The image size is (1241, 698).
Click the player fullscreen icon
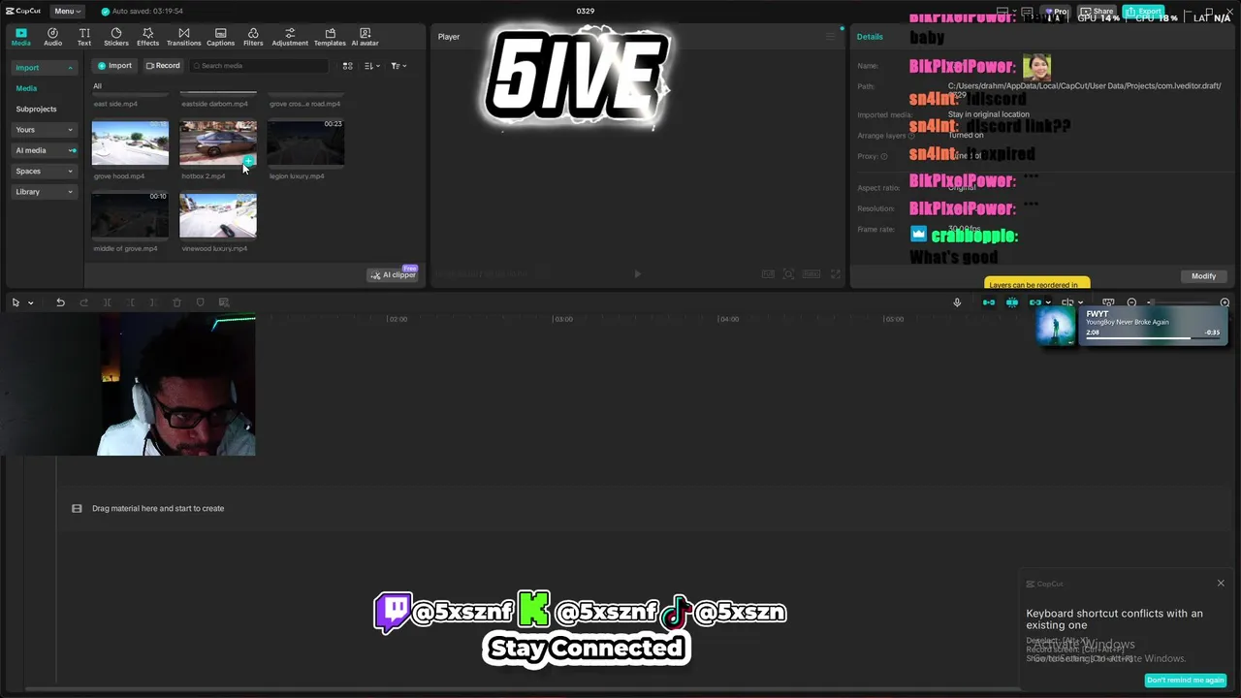click(836, 274)
